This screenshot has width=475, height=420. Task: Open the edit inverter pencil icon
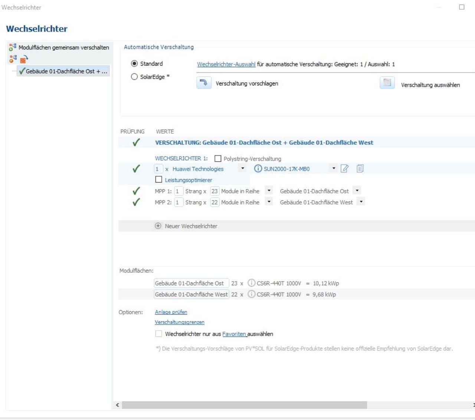[345, 169]
